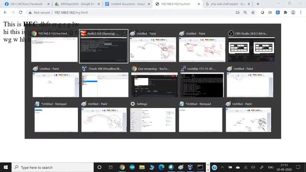
Task: Open Google Chrome from the taskbar
Action: (x=122, y=167)
